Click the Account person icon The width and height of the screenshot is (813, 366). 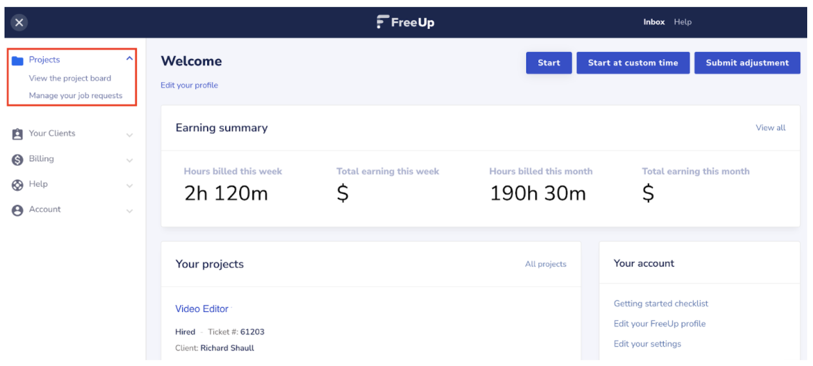pos(18,210)
